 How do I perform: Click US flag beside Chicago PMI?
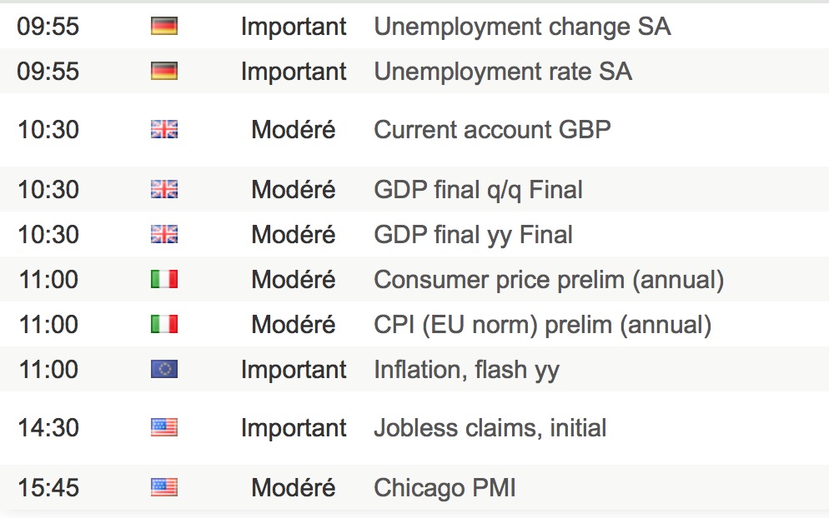pyautogui.click(x=164, y=487)
